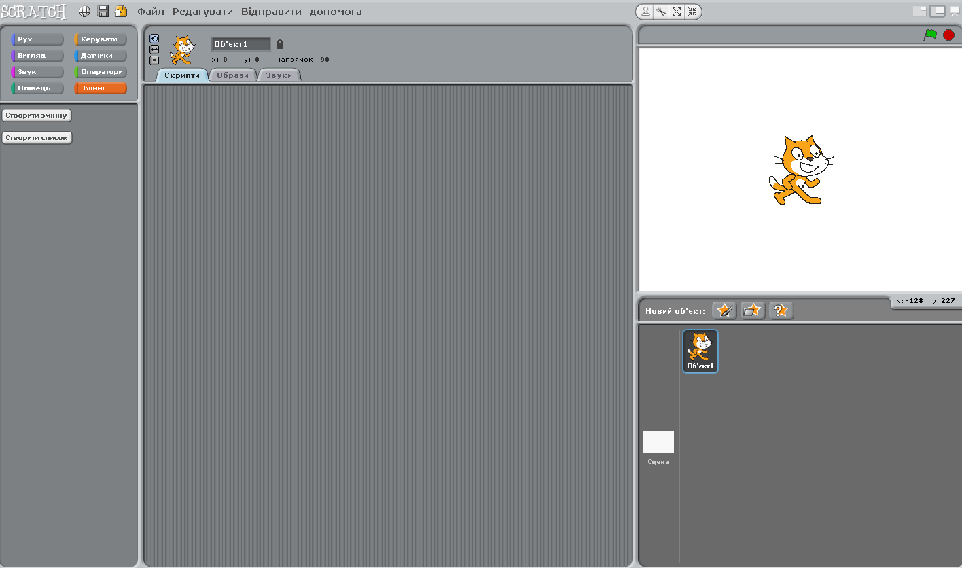Select the Вигляд blocks category

[37, 56]
